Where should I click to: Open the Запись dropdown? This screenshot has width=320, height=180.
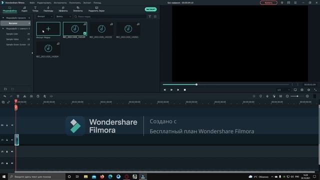[x=63, y=16]
